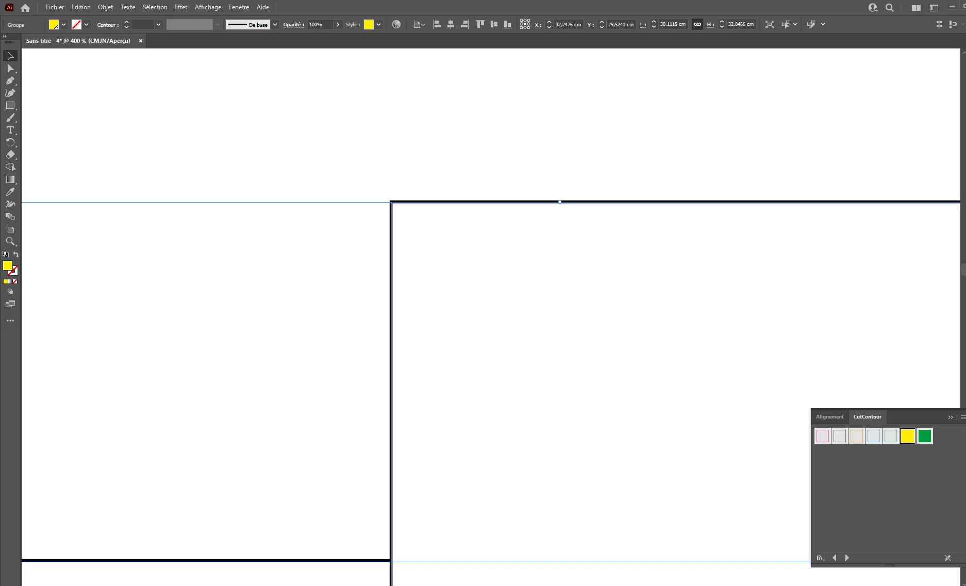The image size is (966, 586).
Task: Expand the toolbar double-arrow toggle
Action: 5,37
